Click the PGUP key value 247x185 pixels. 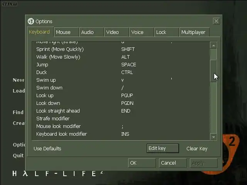(127, 96)
